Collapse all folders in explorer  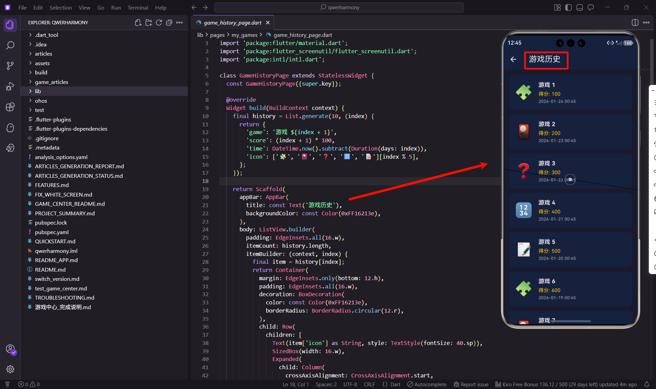point(169,23)
